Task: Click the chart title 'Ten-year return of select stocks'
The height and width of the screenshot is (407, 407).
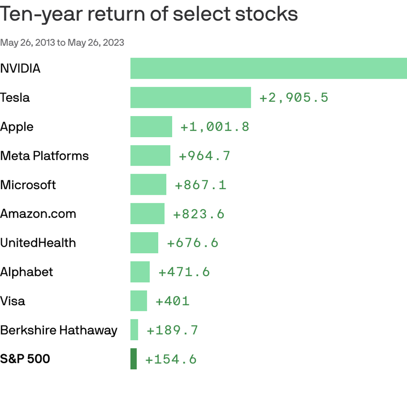Action: pos(149,14)
